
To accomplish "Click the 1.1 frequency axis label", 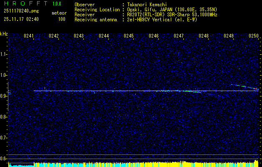I will [x=4, y=54].
